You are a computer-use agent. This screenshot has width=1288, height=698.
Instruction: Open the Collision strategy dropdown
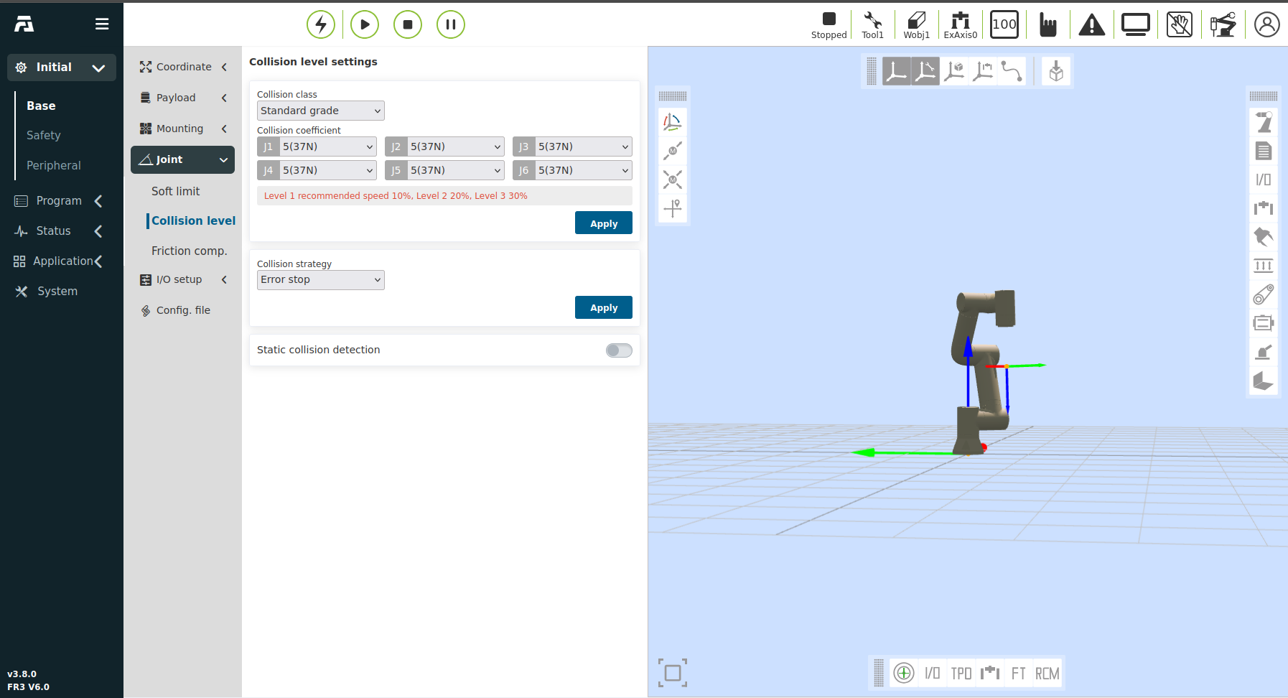320,280
